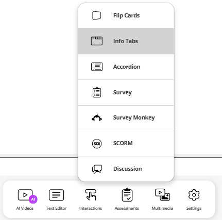Select the SCORM SCO icon
Viewport: 222px width, 220px height.
97,144
